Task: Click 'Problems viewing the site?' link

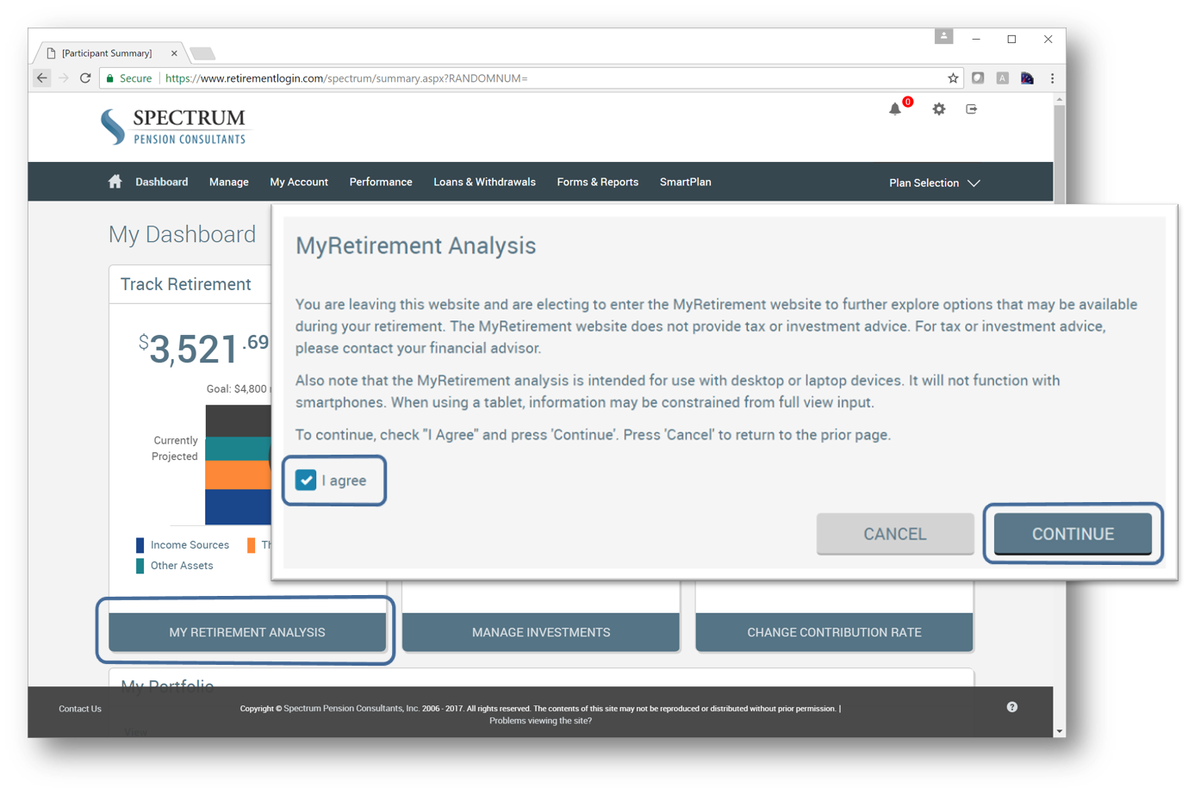Action: 540,721
